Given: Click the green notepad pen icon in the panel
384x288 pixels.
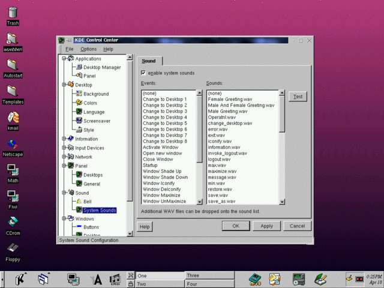Looking at the screenshot, I should coord(320,280).
